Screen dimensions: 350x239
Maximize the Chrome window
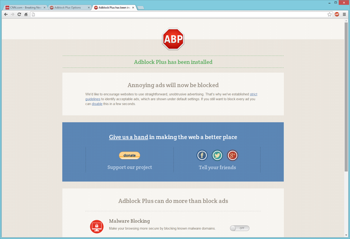click(x=336, y=3)
